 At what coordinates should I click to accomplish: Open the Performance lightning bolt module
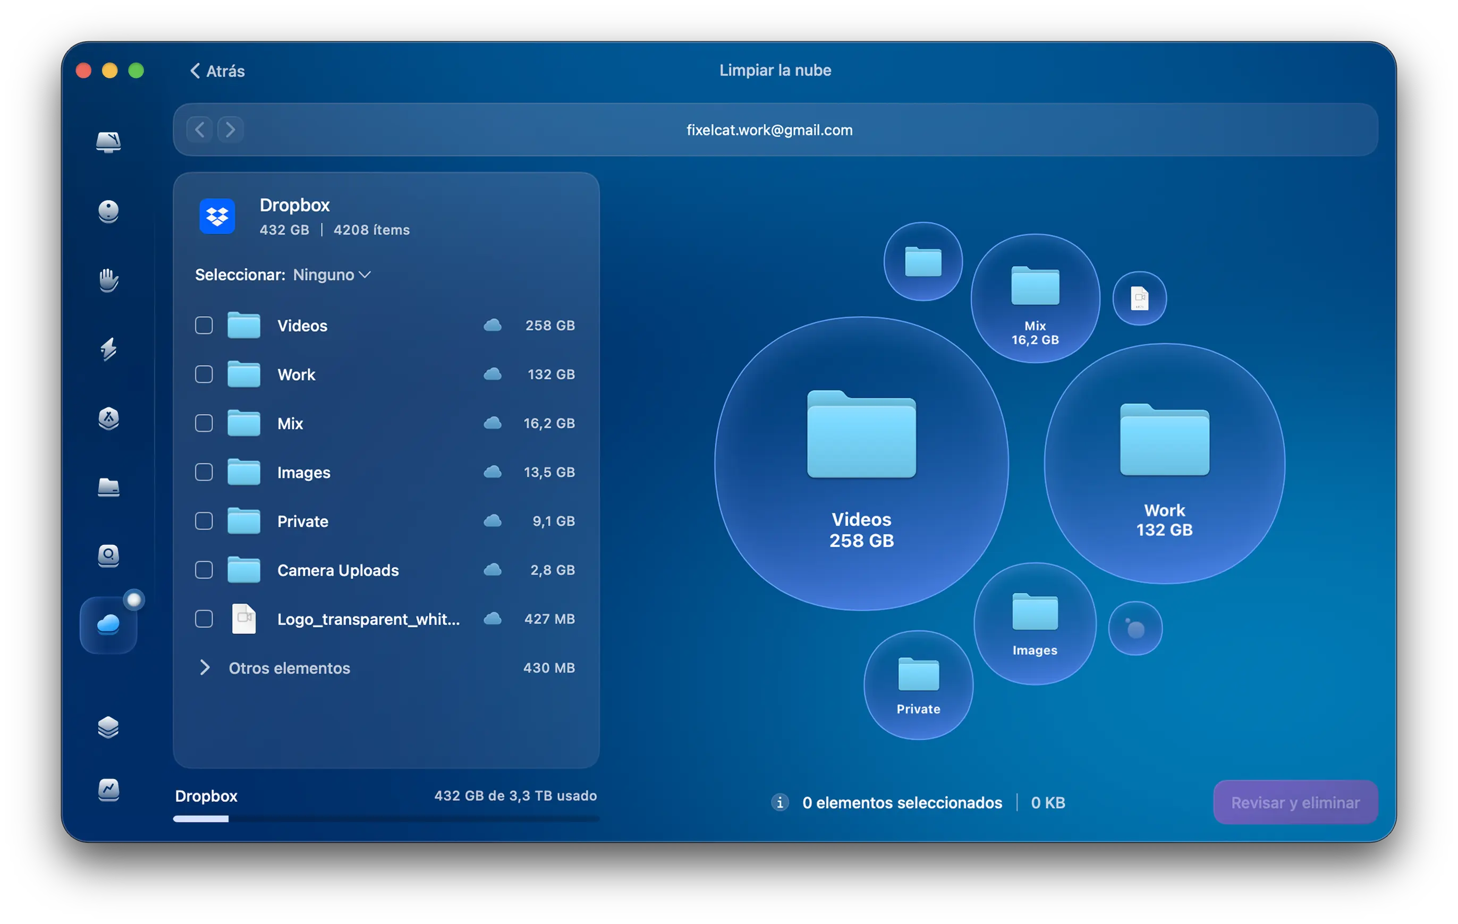pyautogui.click(x=108, y=349)
